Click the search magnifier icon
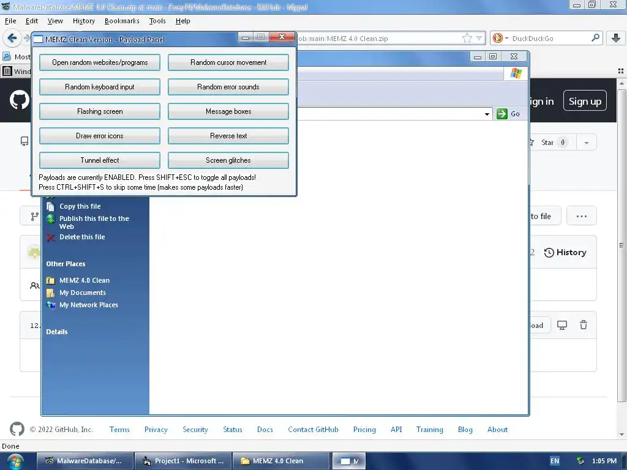 (x=595, y=38)
